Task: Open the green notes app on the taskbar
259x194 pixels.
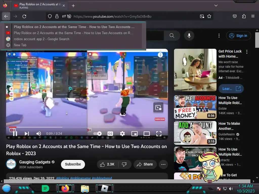Action: tap(46, 188)
